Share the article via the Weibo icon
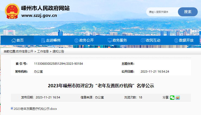 coord(178,98)
